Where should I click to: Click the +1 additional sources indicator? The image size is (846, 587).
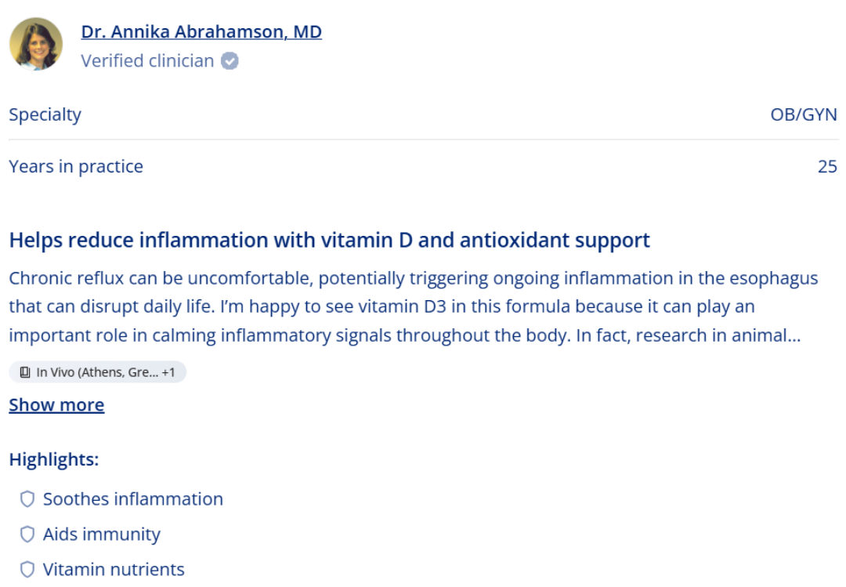168,372
